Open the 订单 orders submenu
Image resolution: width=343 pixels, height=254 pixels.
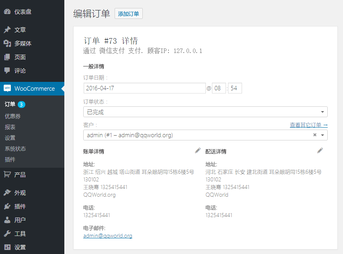coord(10,104)
